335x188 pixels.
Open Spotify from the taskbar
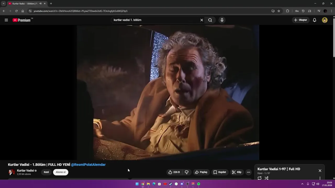[199, 184]
